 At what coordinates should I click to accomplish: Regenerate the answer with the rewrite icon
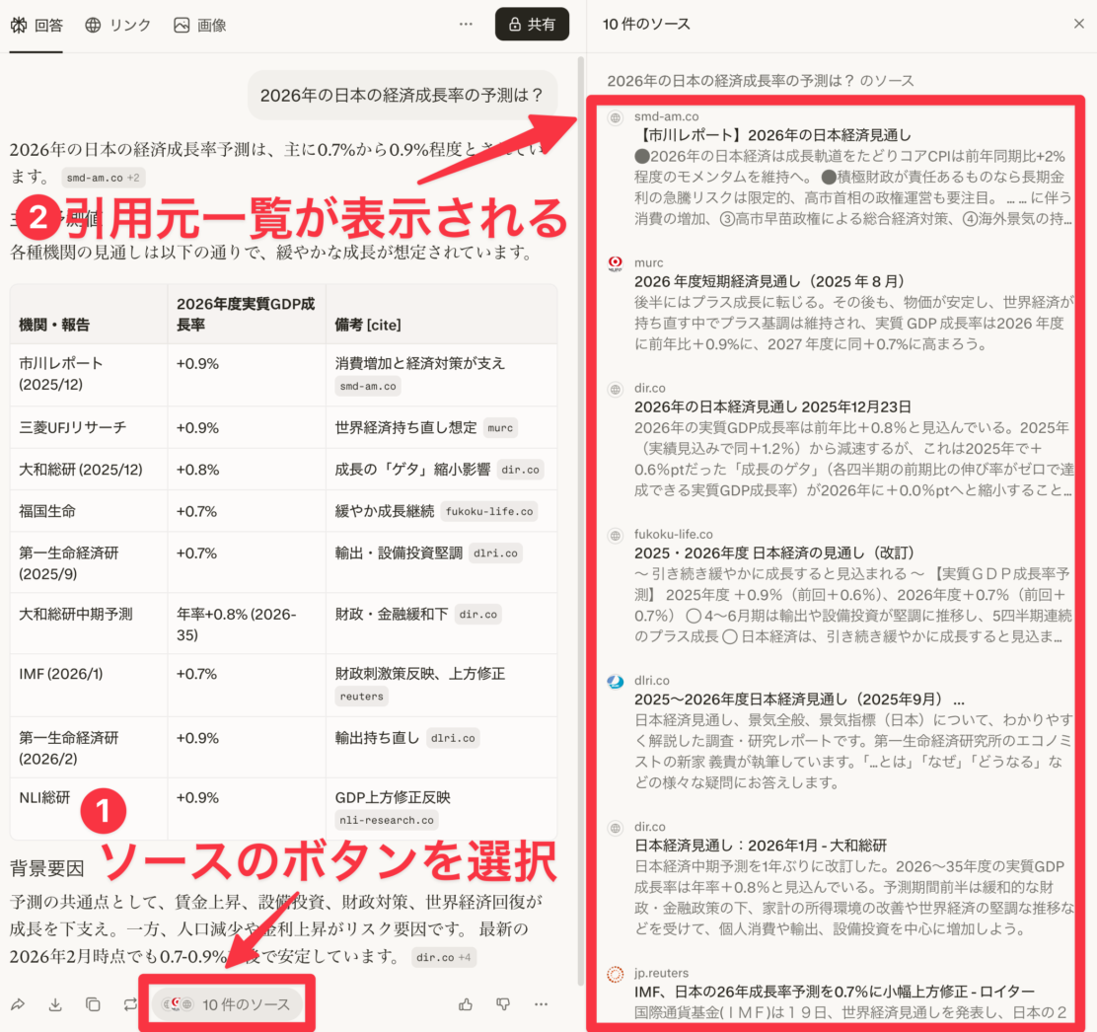pos(127,1003)
